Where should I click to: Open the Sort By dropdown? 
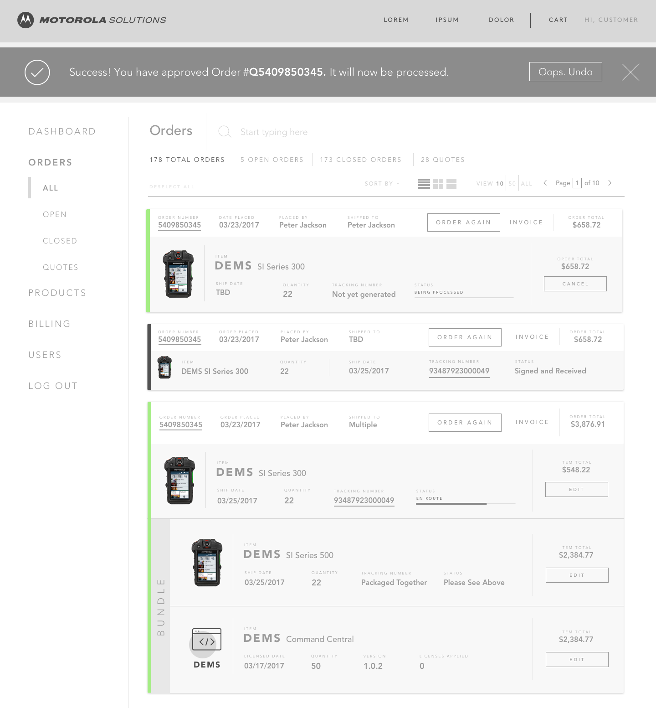(x=382, y=184)
